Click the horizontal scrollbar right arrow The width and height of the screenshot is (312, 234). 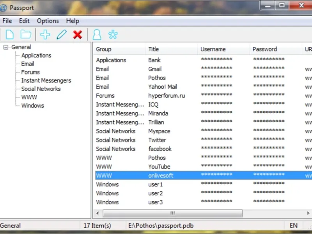308,213
